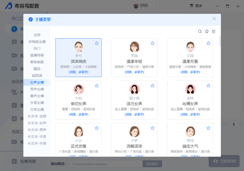Screen dimensions: 244x171
Task: Select the 多情感主播 category
Action: [37, 42]
